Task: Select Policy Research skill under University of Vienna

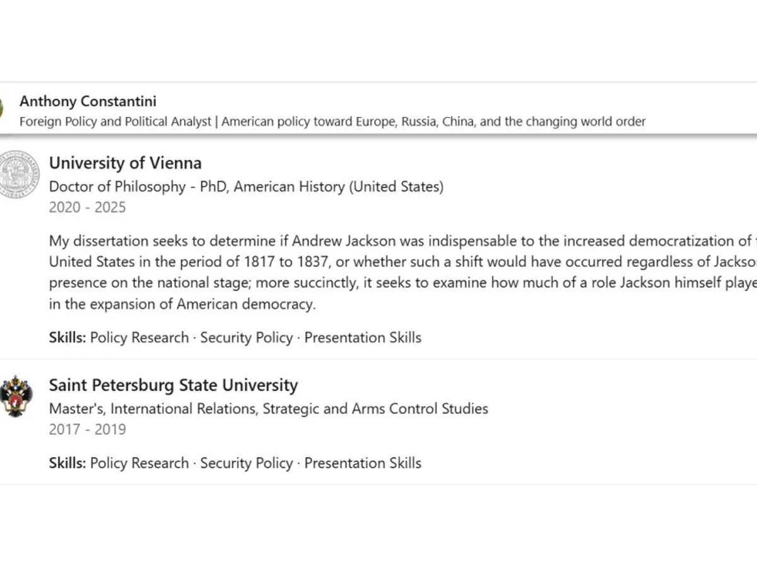Action: coord(139,338)
